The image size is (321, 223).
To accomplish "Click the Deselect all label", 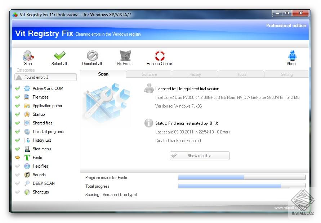I will pyautogui.click(x=92, y=64).
